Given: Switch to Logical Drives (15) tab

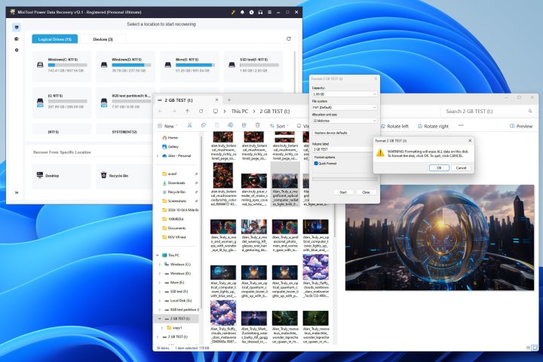Looking at the screenshot, I should coord(55,39).
